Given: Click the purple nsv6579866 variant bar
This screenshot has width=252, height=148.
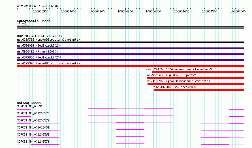Looking at the screenshot, I should pyautogui.click(x=130, y=60).
